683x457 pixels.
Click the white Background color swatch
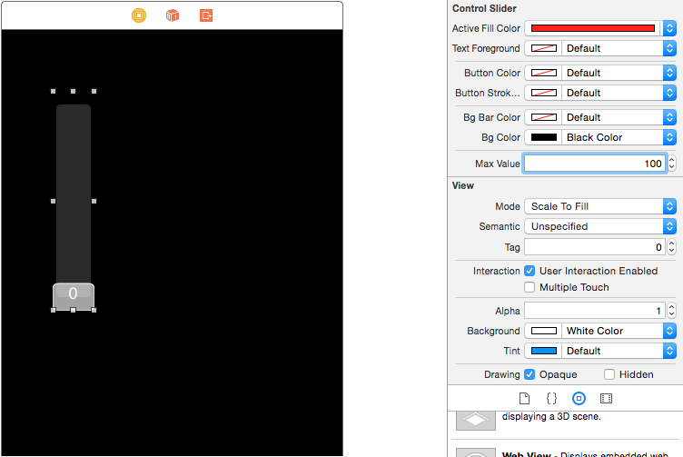pos(544,331)
